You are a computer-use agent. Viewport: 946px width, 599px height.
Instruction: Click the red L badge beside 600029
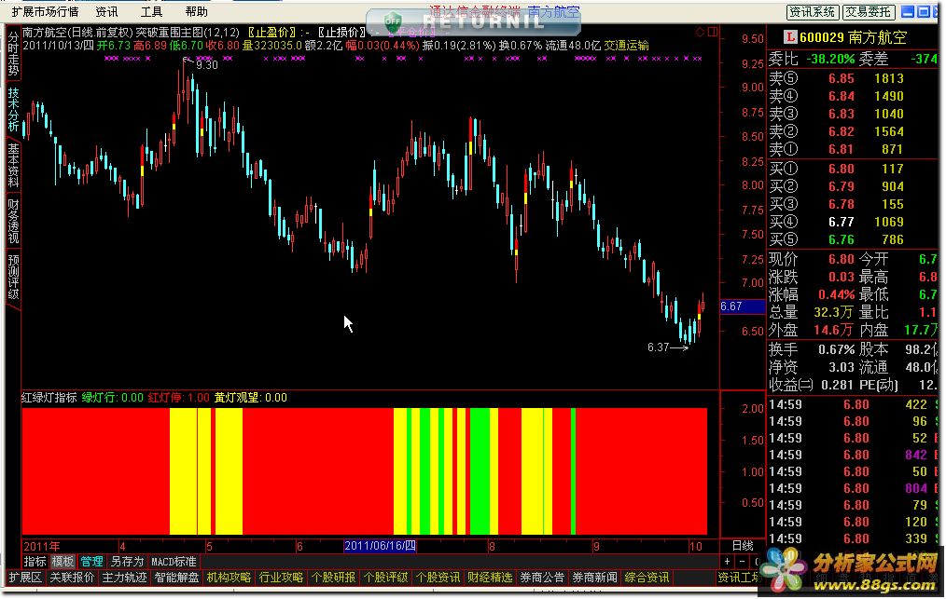[x=790, y=37]
